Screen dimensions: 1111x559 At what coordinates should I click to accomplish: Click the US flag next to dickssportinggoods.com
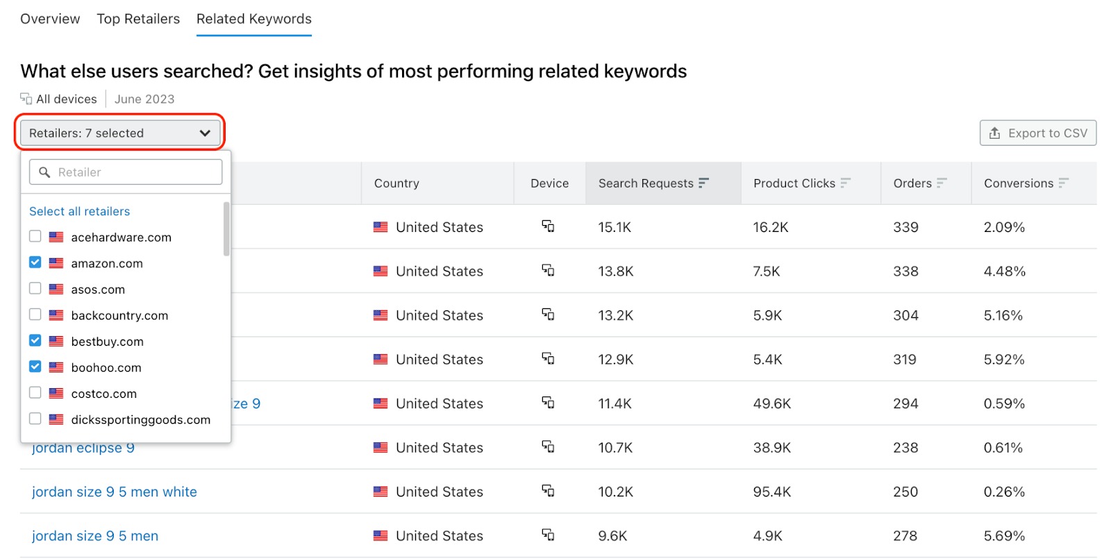tap(56, 419)
